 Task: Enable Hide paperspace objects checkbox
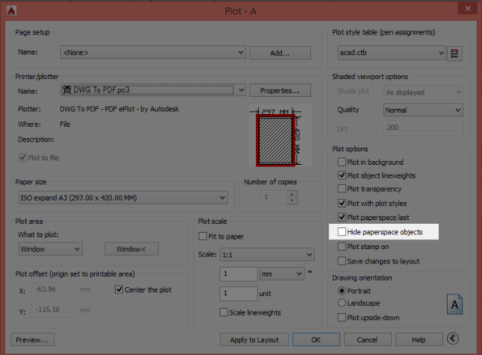(x=342, y=232)
